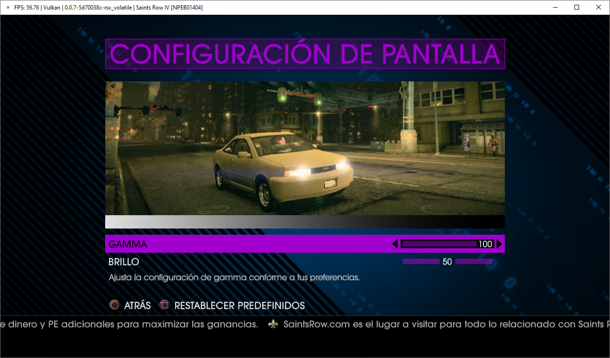Click the city car preview image
Viewport: 610px width, 358px height.
(305, 148)
